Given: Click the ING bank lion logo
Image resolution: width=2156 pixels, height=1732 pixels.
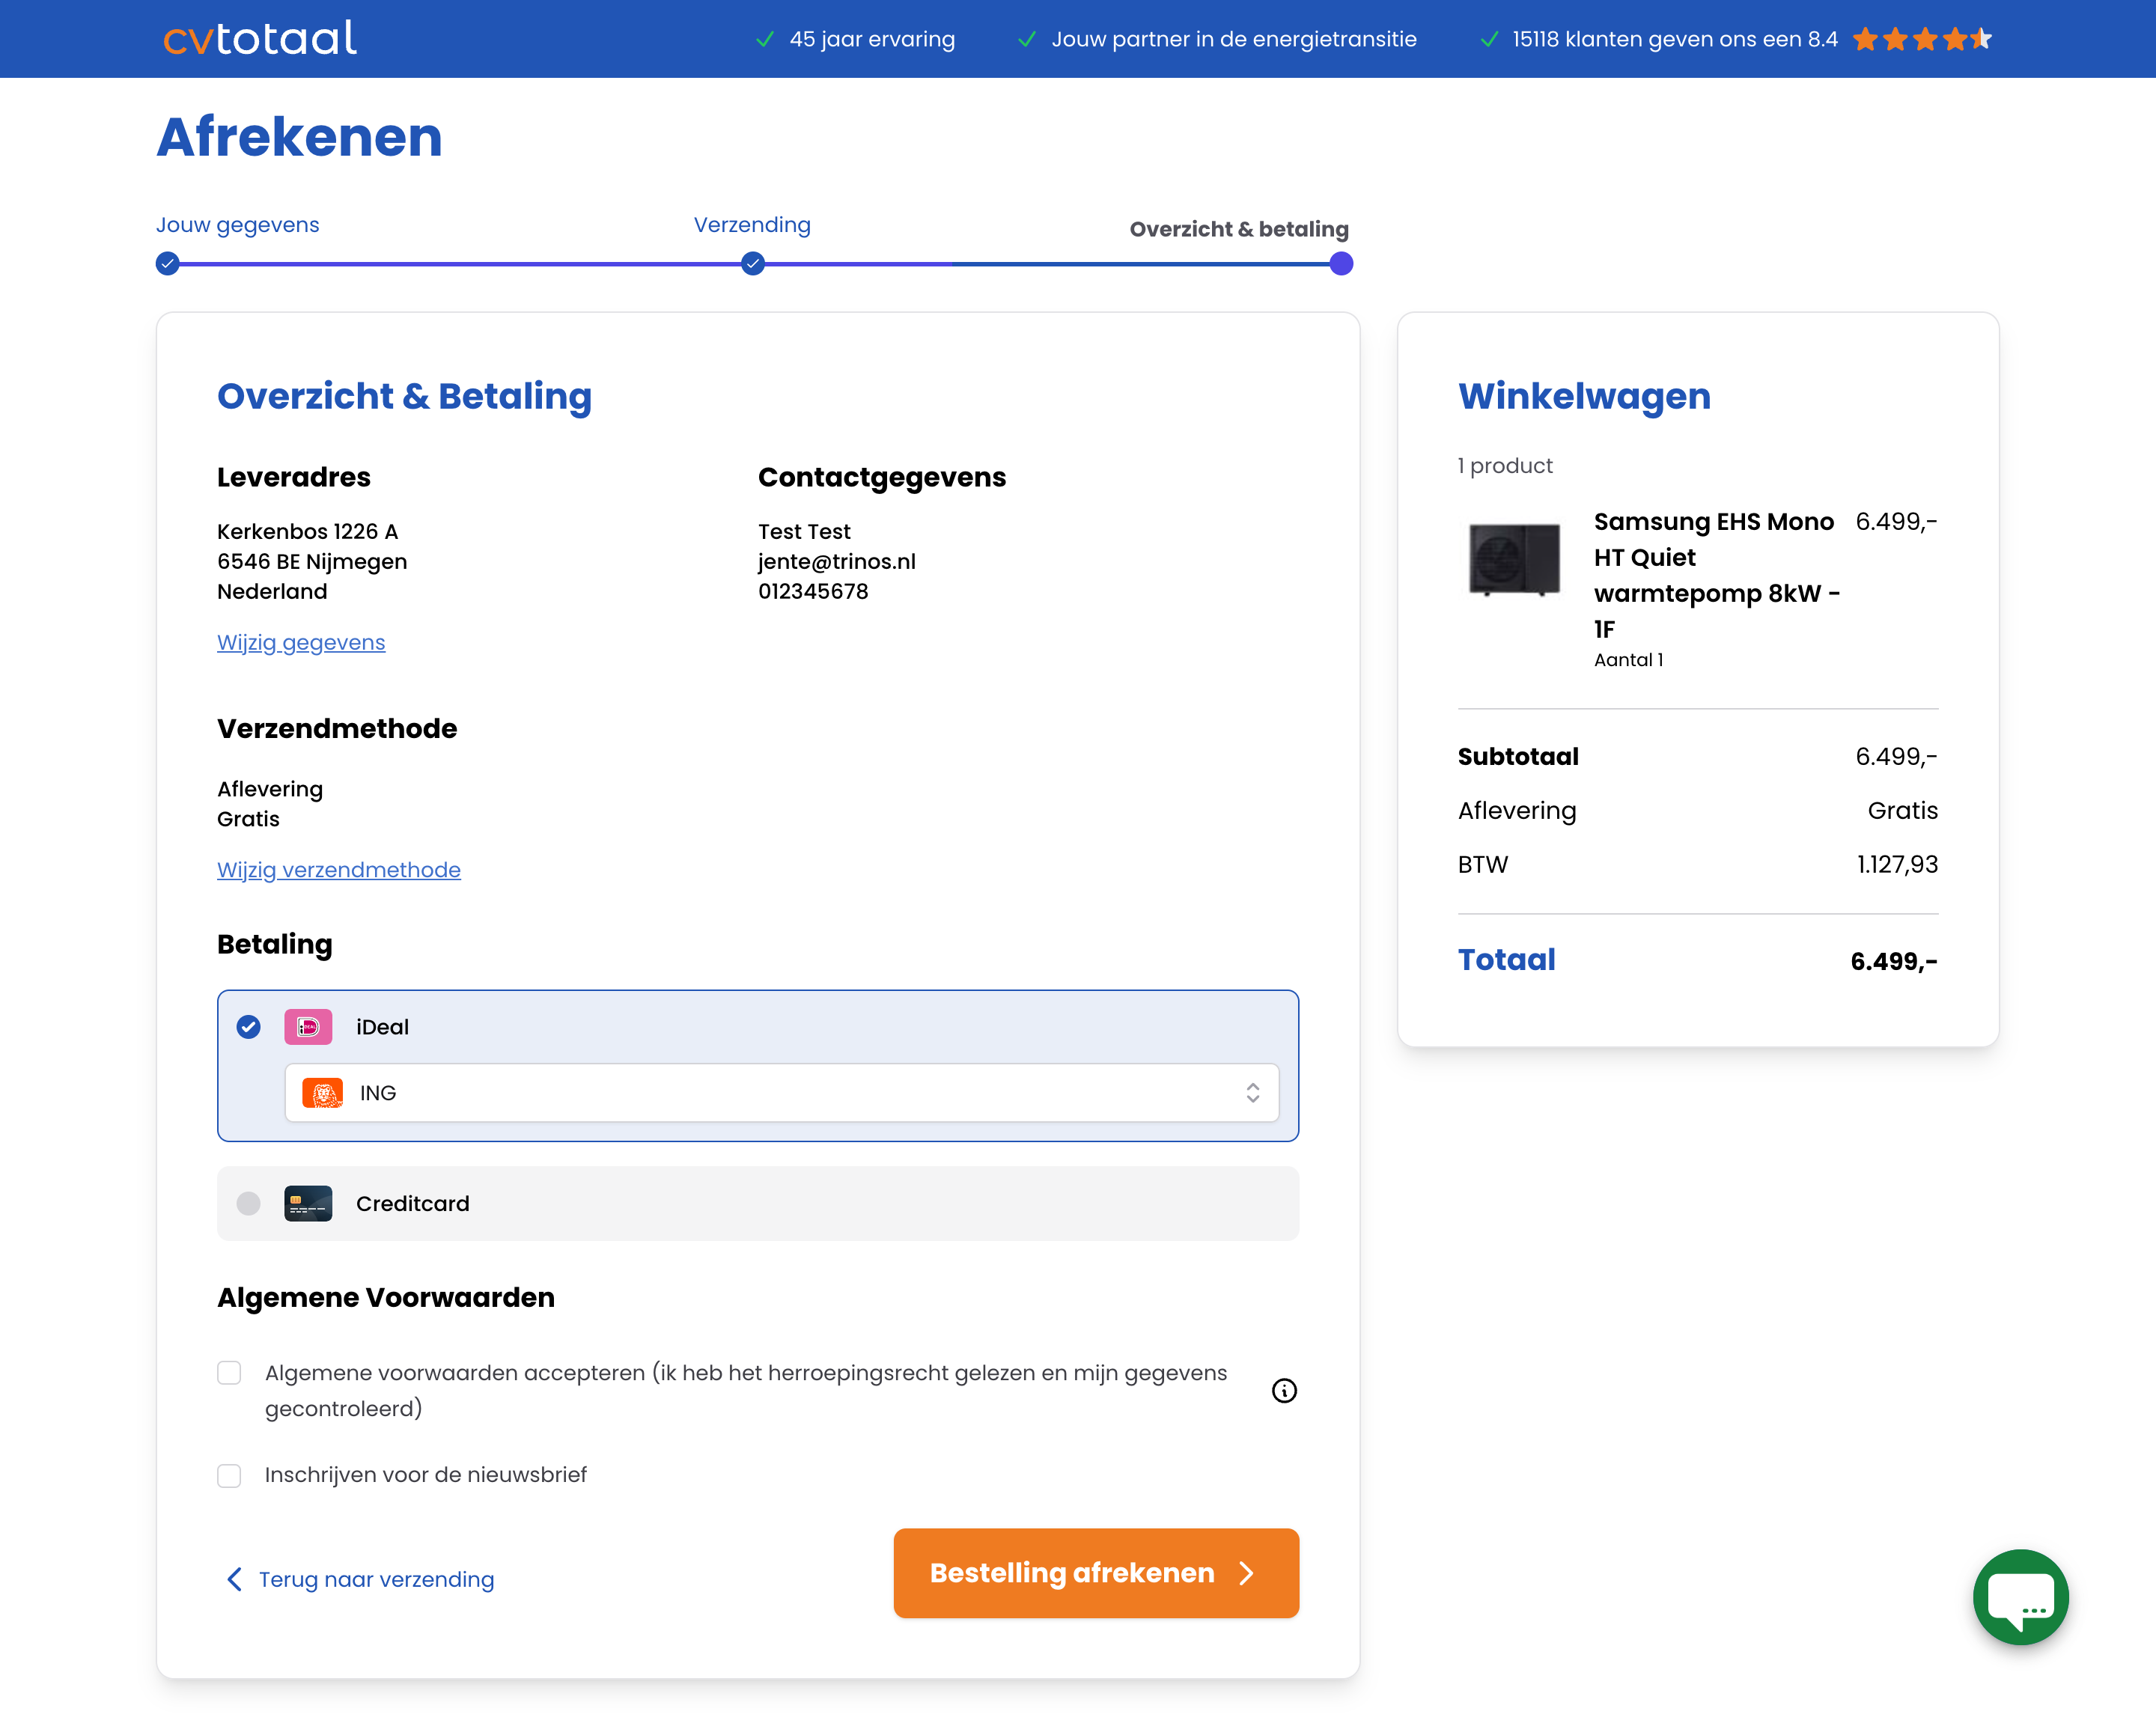Looking at the screenshot, I should tap(322, 1093).
